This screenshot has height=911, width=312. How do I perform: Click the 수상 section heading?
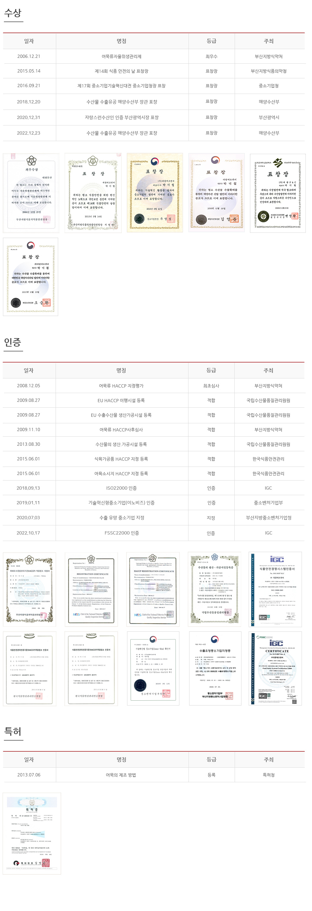13,13
